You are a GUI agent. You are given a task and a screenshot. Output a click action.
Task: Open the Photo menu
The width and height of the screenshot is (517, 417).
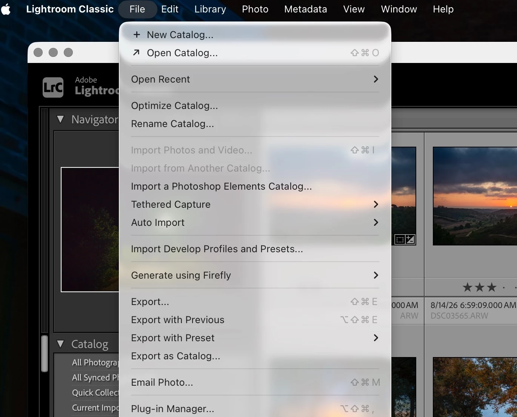pos(255,9)
